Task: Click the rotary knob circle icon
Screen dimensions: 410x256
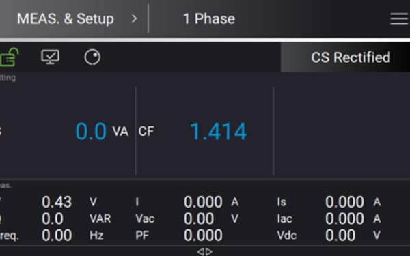Action: [92, 57]
